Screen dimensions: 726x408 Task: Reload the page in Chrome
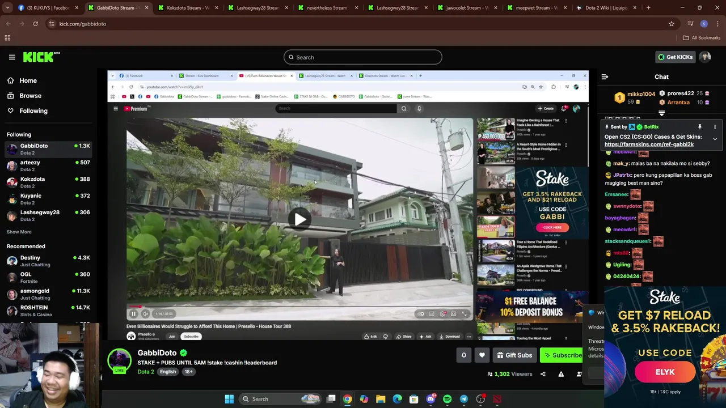[x=35, y=24]
